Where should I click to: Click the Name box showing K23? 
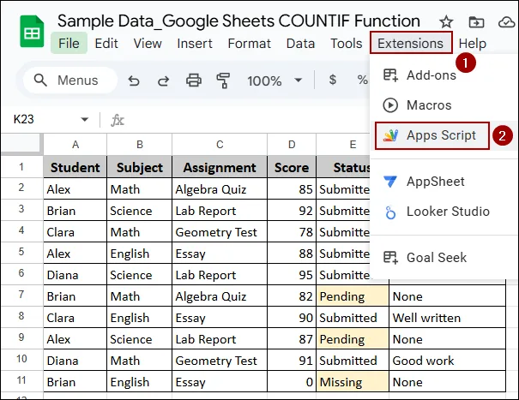click(x=51, y=119)
